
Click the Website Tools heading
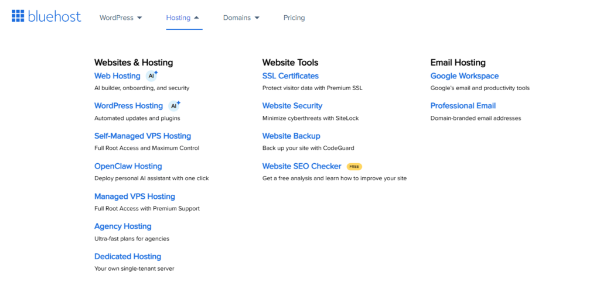(290, 62)
